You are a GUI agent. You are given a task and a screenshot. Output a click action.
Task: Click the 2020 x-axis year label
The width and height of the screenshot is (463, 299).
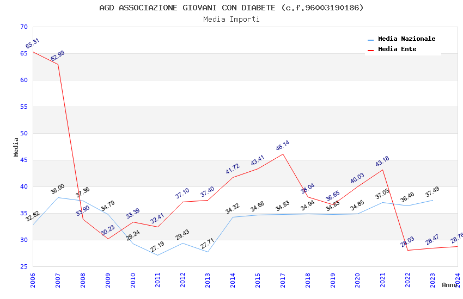click(x=357, y=280)
